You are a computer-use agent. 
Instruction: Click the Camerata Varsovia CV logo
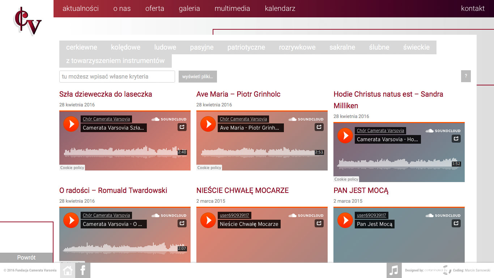27,22
